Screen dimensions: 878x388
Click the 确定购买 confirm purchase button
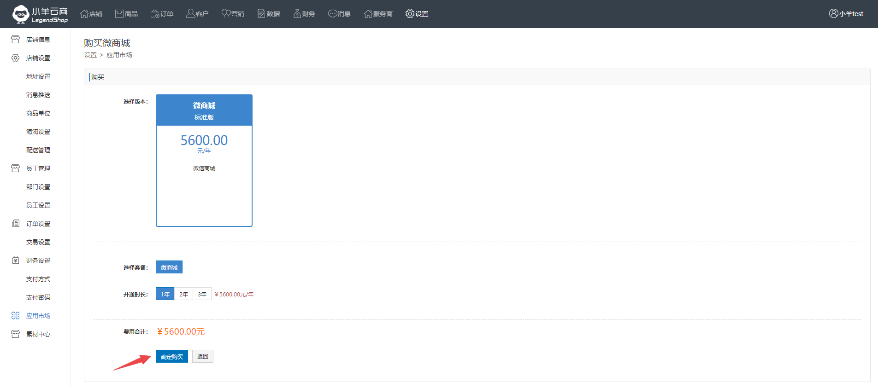pyautogui.click(x=171, y=357)
